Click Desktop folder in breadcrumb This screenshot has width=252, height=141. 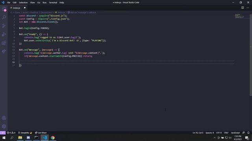click(34, 12)
